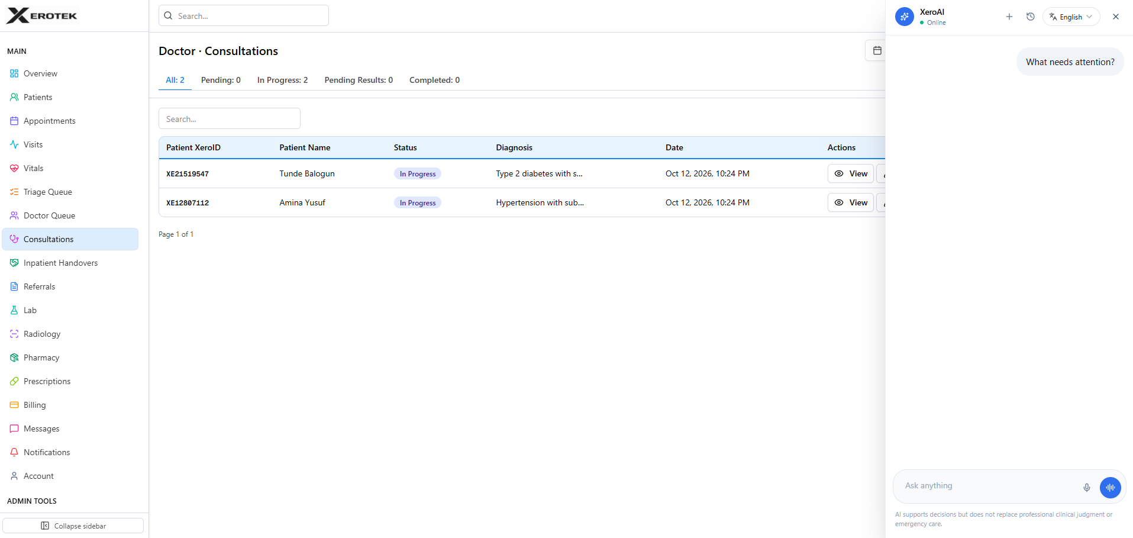Go to Pharmacy section
Viewport: 1133px width, 538px height.
tap(70, 357)
